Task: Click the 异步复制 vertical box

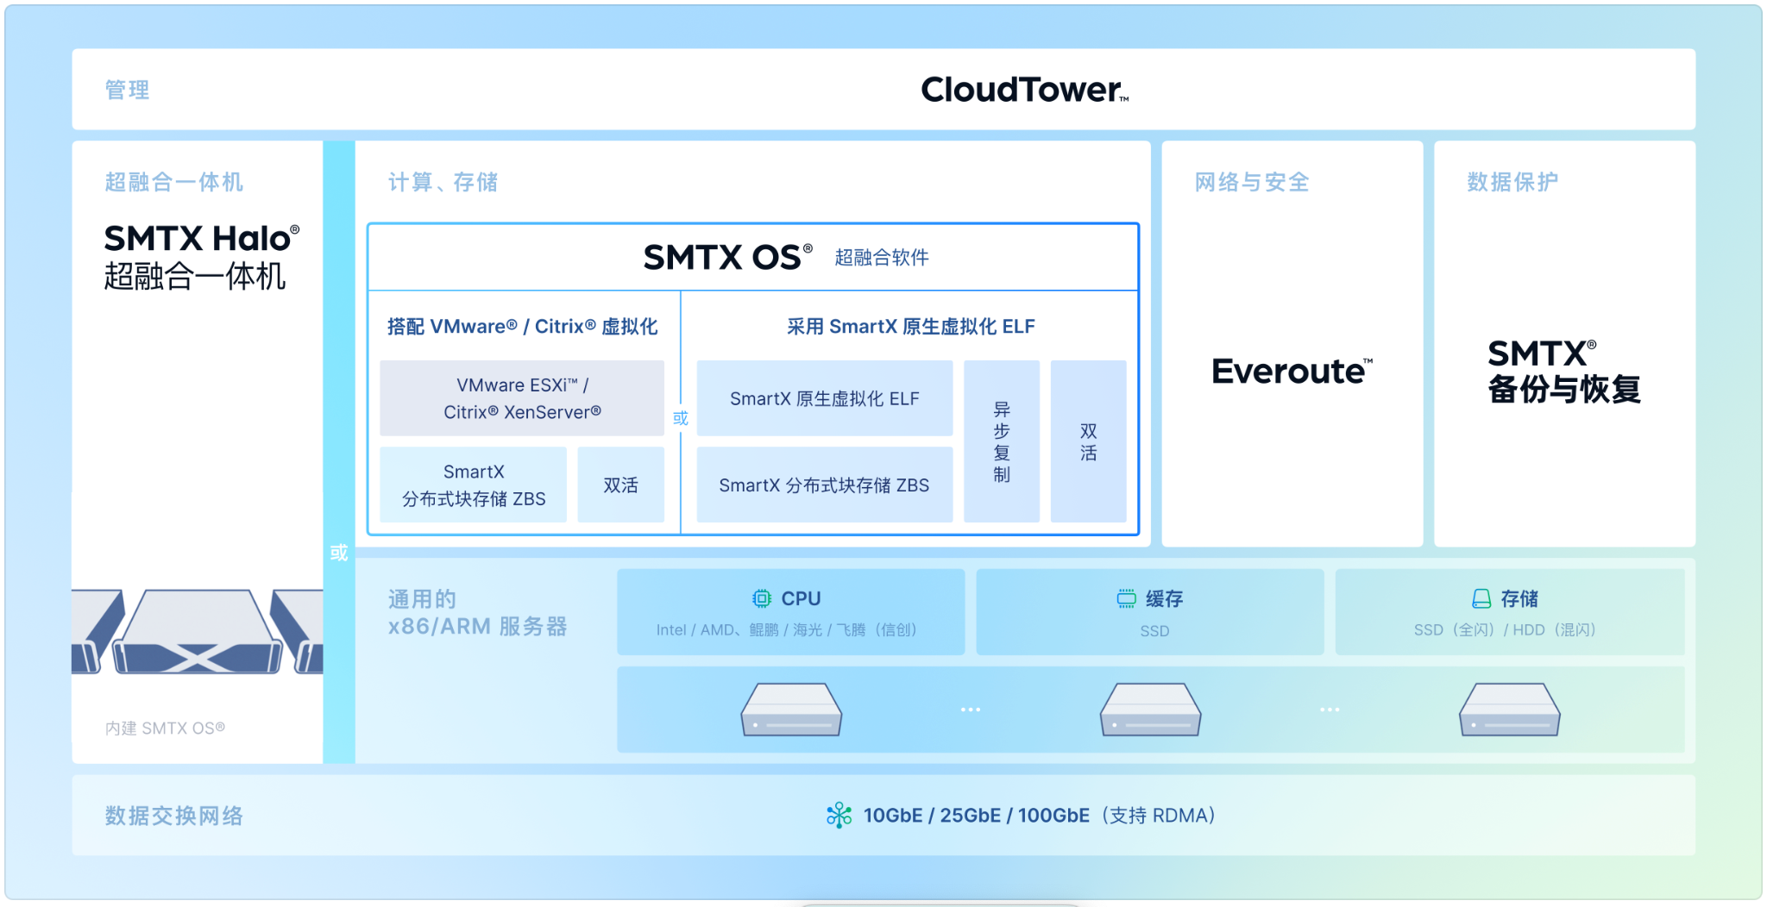Action: [x=1002, y=441]
